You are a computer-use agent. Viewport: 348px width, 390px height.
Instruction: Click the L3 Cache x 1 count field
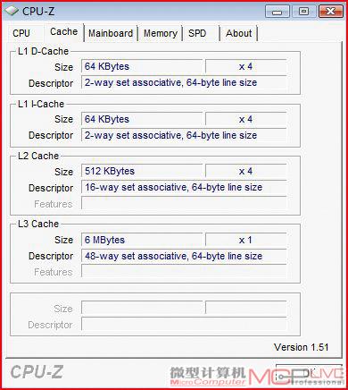(246, 240)
